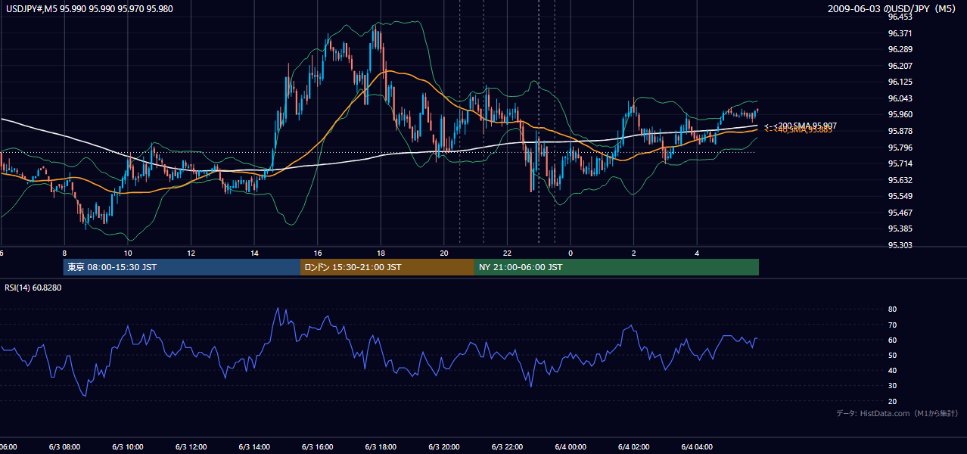Viewport: 967px width, 454px height.
Task: Click the RSI scale value 60
Action: [892, 340]
